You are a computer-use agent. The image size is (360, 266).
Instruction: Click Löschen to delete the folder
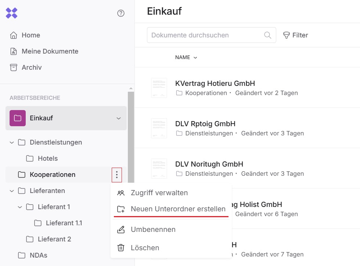pos(145,248)
